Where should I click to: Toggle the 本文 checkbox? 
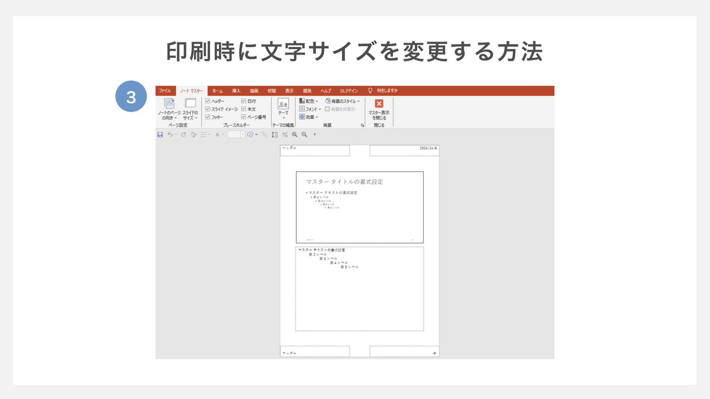click(x=243, y=109)
